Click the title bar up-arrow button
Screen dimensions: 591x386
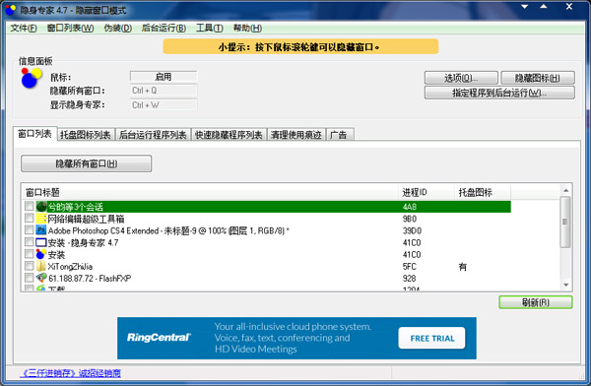coord(543,7)
